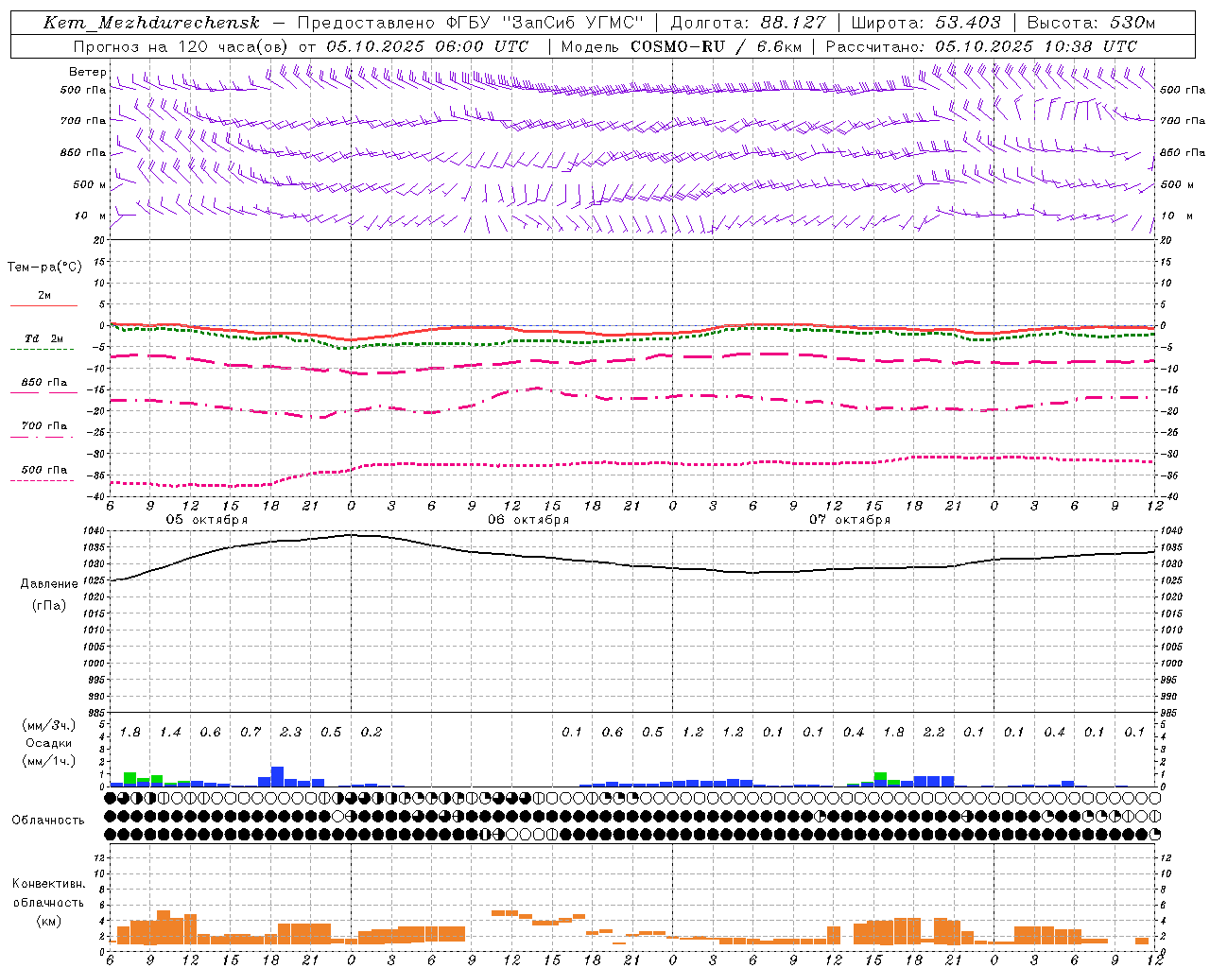Click the 2.2 precipitation total value
1210x968 pixels.
933,732
